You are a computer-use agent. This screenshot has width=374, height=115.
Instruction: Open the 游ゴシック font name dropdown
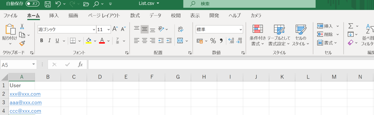tap(94, 30)
